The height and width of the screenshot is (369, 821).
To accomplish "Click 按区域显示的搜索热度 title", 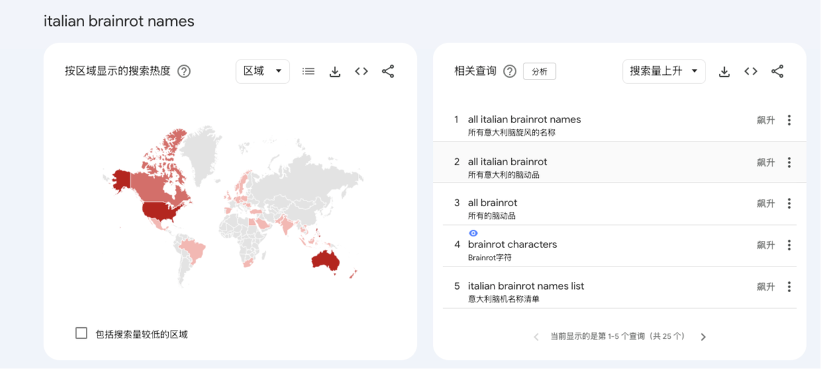I will point(117,71).
